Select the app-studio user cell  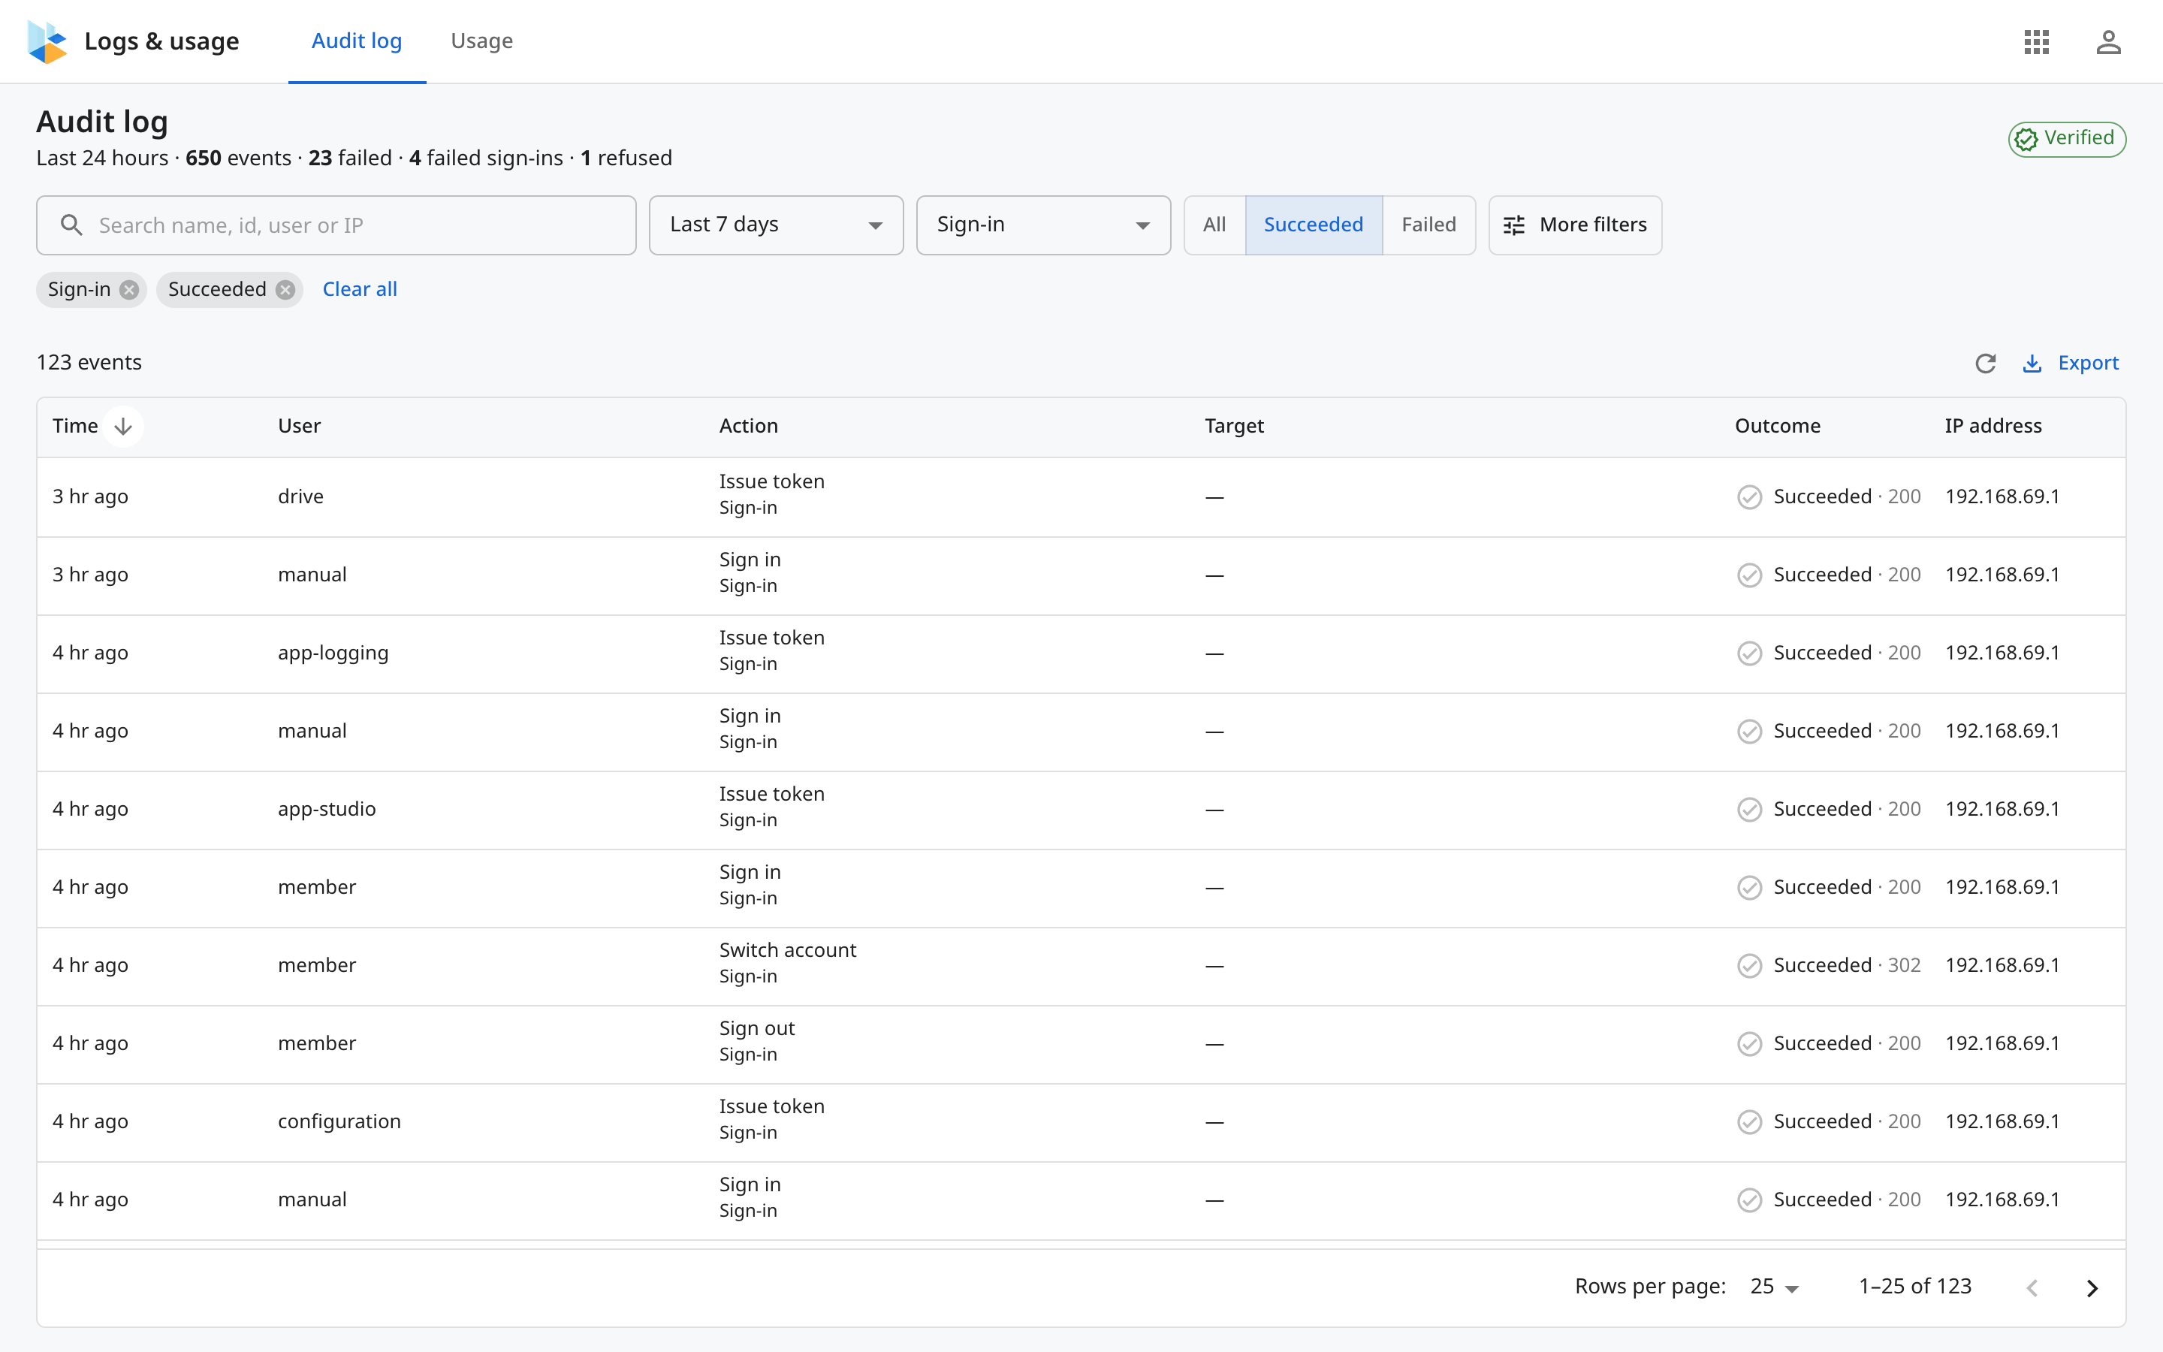pyautogui.click(x=327, y=809)
